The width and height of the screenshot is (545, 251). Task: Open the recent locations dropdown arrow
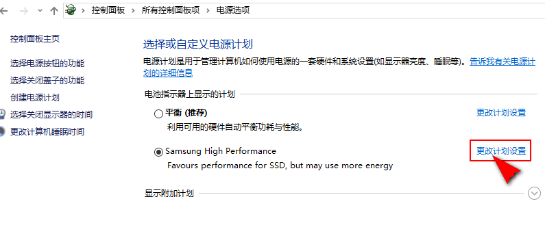pos(40,11)
